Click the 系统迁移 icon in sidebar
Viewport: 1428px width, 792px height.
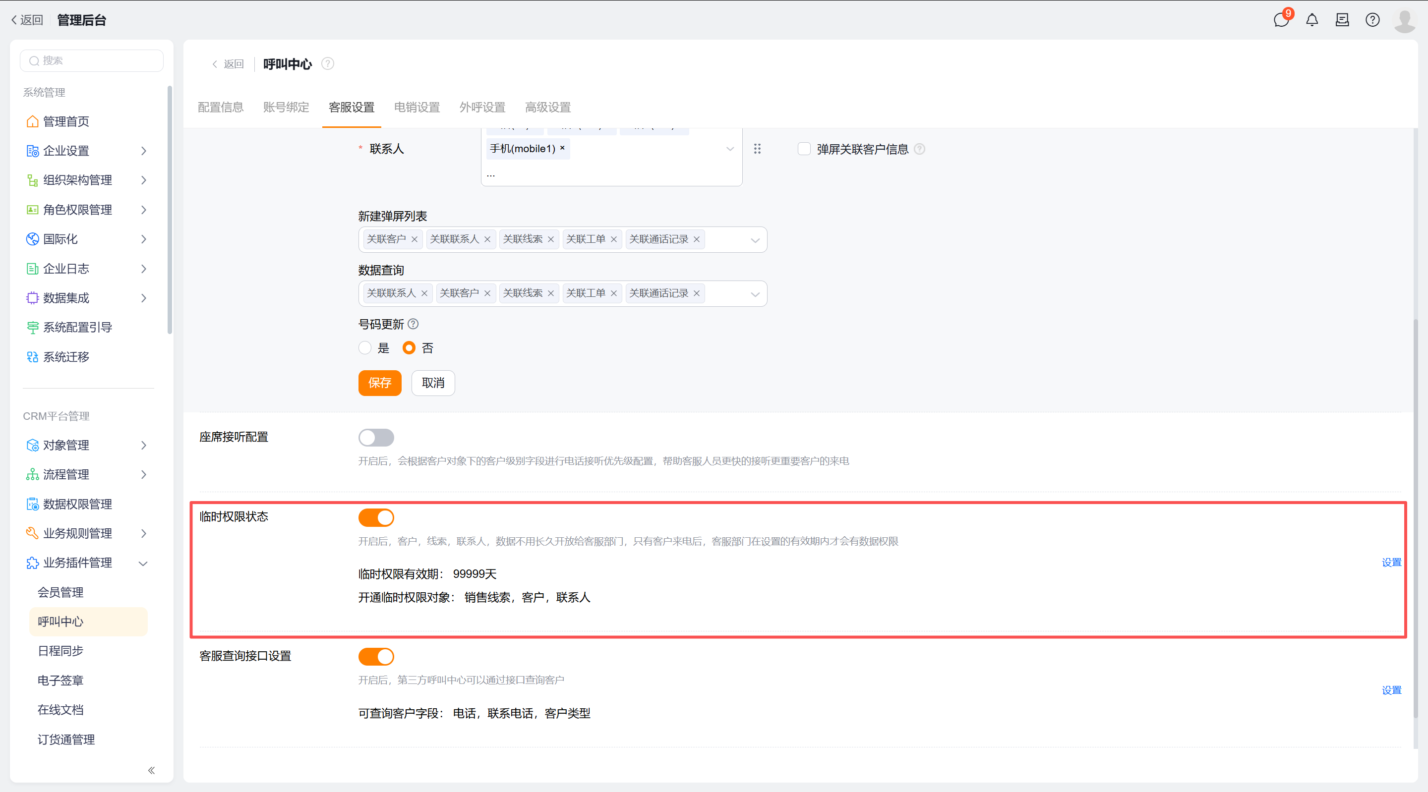[x=33, y=357]
